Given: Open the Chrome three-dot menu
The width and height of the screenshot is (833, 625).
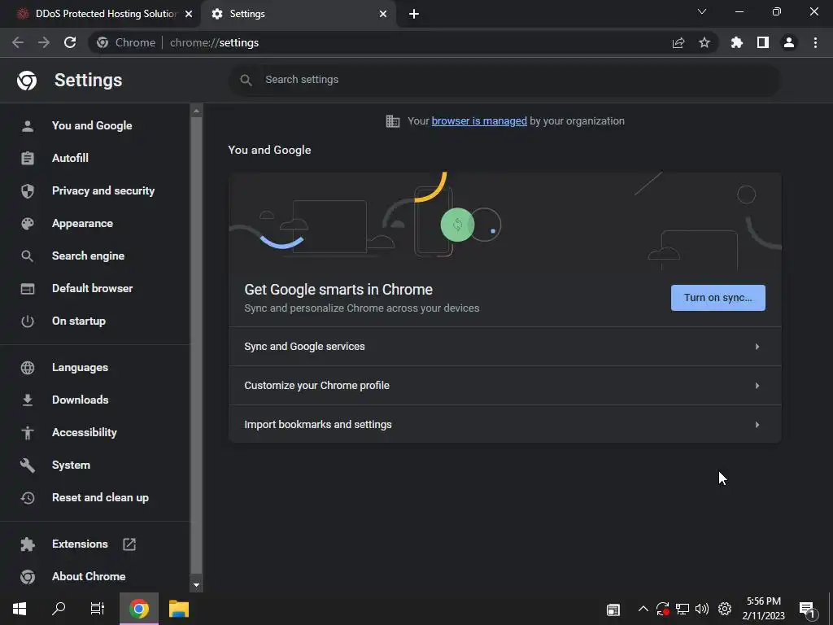Looking at the screenshot, I should (815, 42).
